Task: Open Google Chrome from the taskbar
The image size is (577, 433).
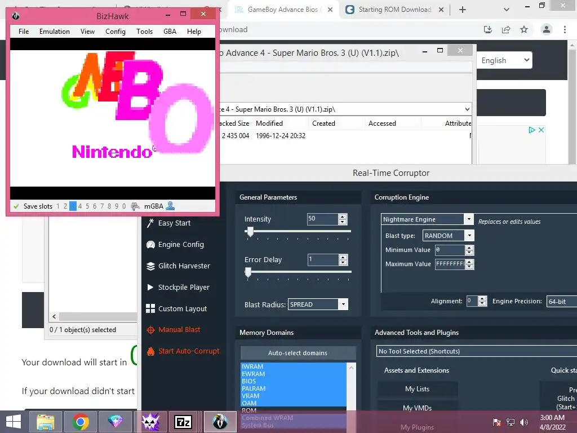Action: [80, 422]
